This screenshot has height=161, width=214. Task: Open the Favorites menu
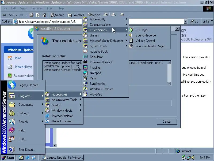coord(37,8)
